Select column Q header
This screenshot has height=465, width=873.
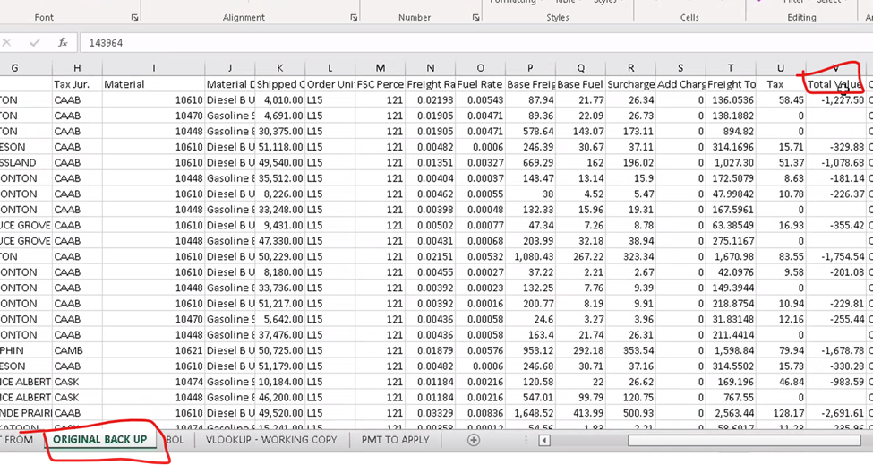click(x=581, y=68)
